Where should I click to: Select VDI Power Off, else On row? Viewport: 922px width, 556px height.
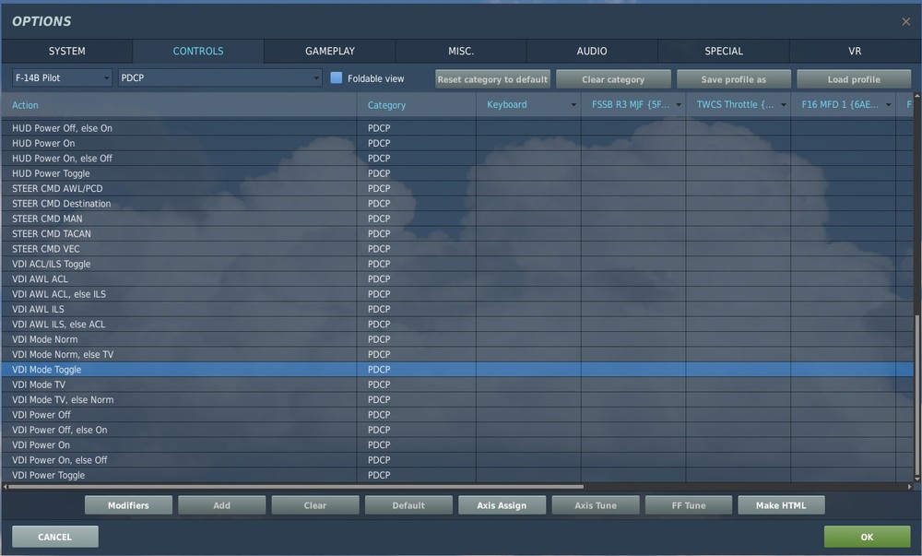point(457,430)
